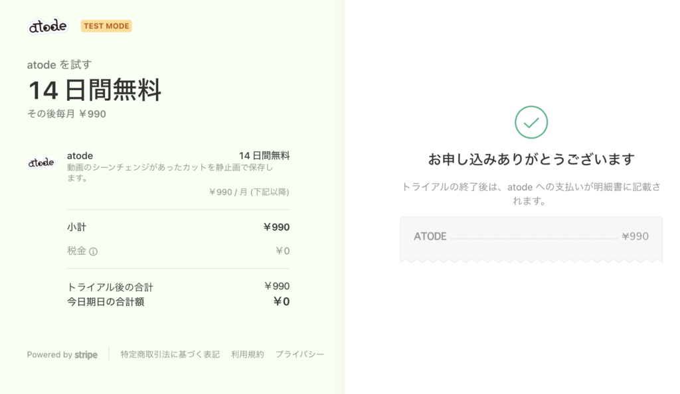This screenshot has width=680, height=394.
Task: Click today's total due ¥0
Action: coord(282,301)
